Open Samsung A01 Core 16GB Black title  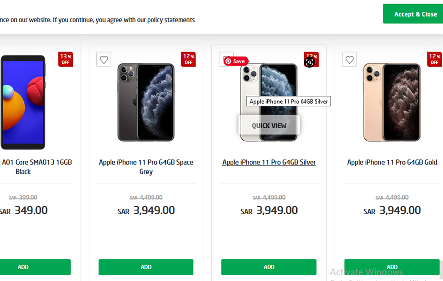coord(36,167)
